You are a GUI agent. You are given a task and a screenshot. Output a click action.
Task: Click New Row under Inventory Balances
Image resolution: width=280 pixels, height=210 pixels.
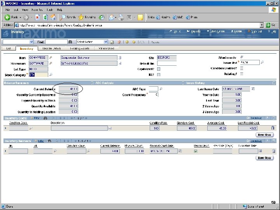tap(264, 158)
